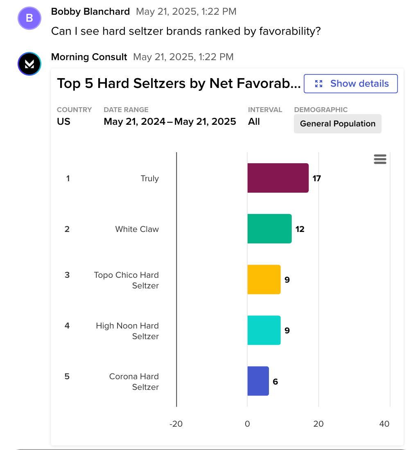Select the General Population demographic chip

click(337, 124)
